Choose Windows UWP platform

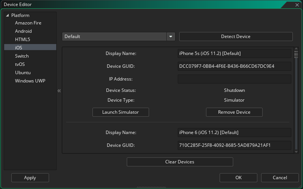[x=30, y=81]
